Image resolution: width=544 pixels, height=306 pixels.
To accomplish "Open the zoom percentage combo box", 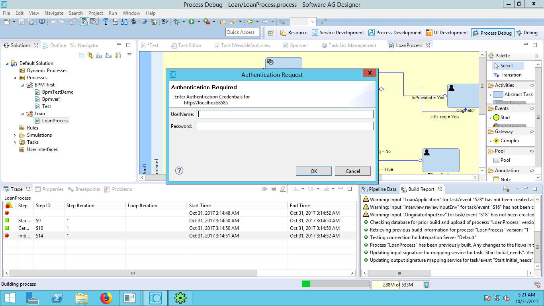I will tap(303, 22).
